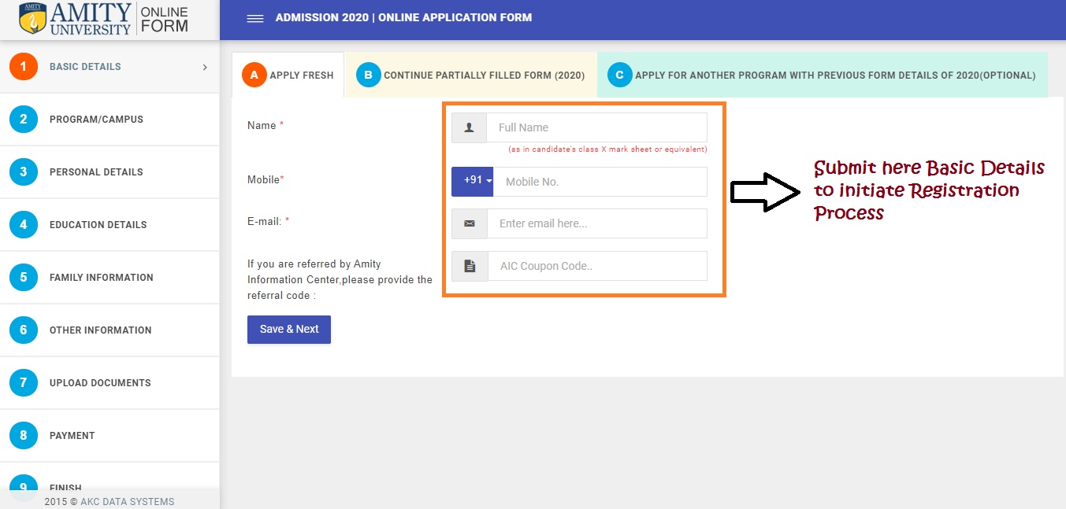Open AKC Data Systems footer link
This screenshot has height=509, width=1066.
pos(128,501)
